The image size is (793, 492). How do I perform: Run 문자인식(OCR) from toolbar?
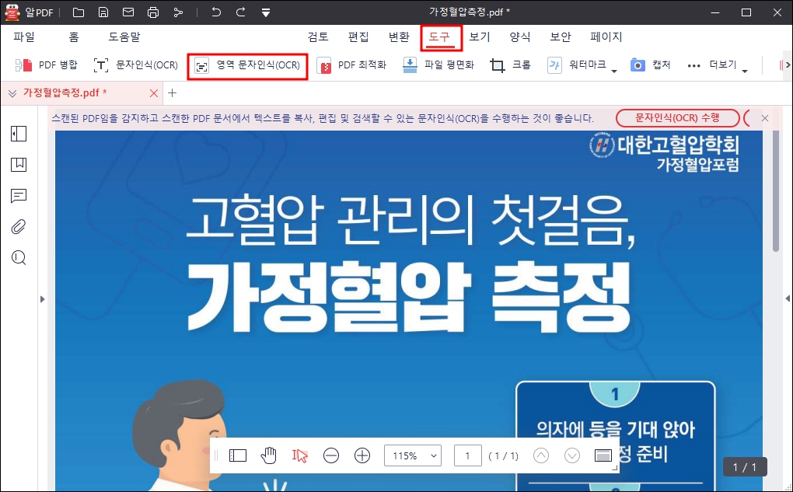(x=136, y=65)
